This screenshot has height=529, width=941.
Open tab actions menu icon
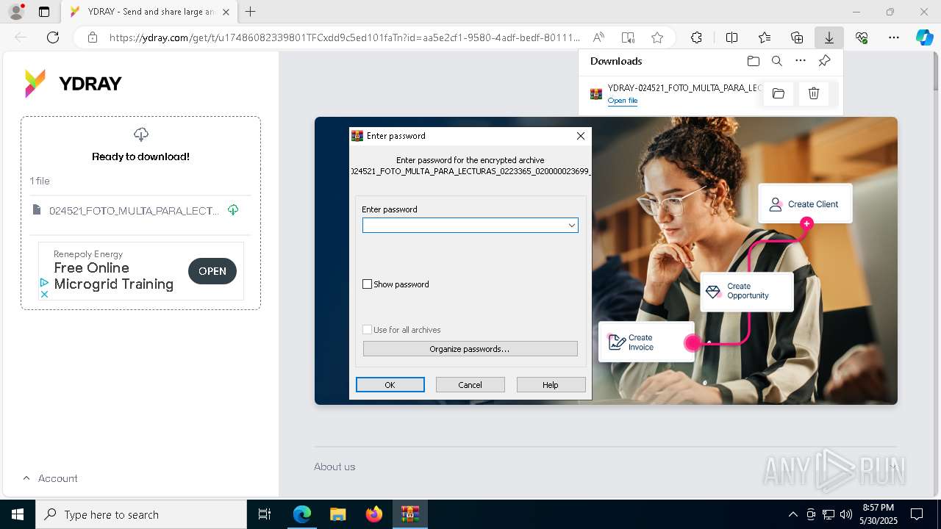tap(44, 12)
